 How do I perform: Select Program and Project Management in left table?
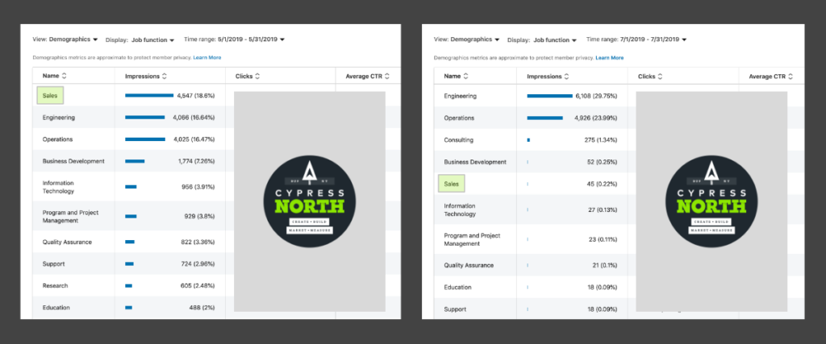pyautogui.click(x=71, y=216)
